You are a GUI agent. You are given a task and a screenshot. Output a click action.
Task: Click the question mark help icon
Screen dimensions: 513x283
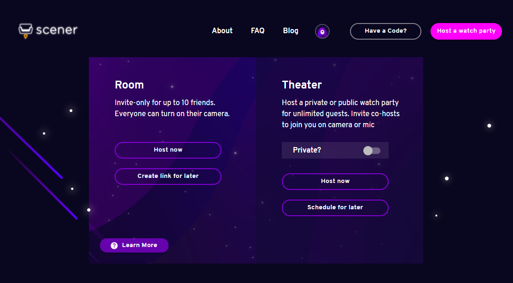[114, 246]
